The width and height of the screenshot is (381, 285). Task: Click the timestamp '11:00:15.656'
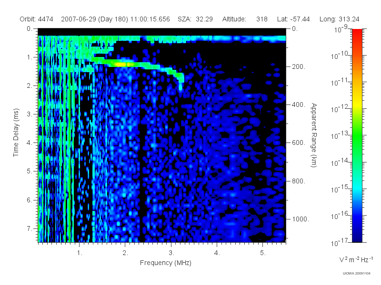150,19
